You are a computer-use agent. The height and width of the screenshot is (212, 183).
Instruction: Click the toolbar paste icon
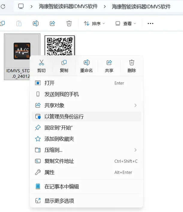(19, 23)
